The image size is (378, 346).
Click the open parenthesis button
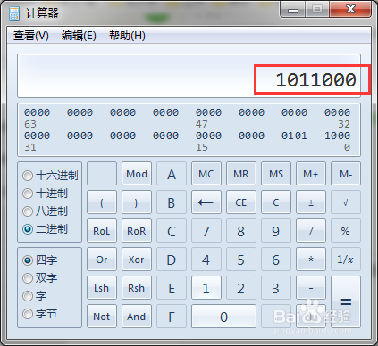click(x=102, y=202)
